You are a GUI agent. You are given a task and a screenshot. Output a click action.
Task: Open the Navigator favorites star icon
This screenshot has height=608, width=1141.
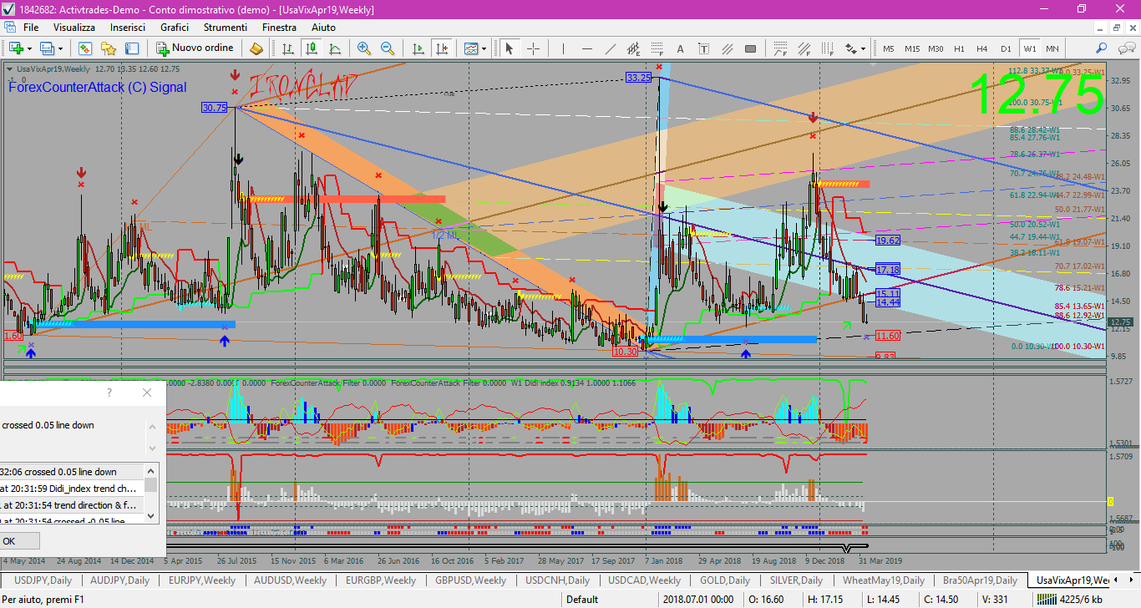[109, 48]
